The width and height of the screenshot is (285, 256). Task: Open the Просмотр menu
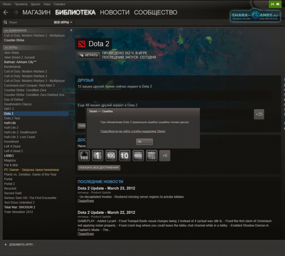[21, 4]
